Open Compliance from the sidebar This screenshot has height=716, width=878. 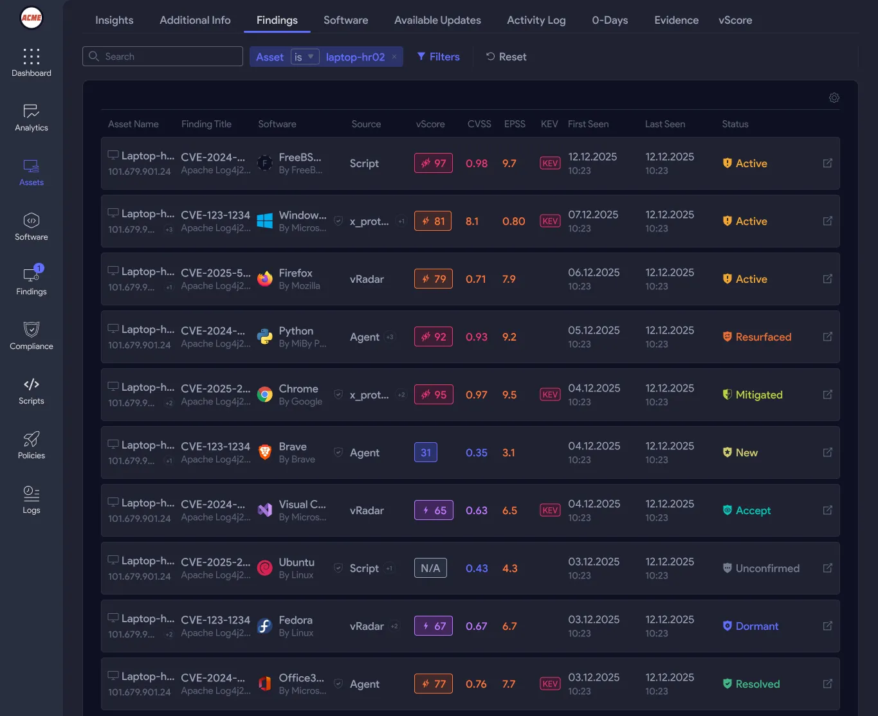pos(31,336)
